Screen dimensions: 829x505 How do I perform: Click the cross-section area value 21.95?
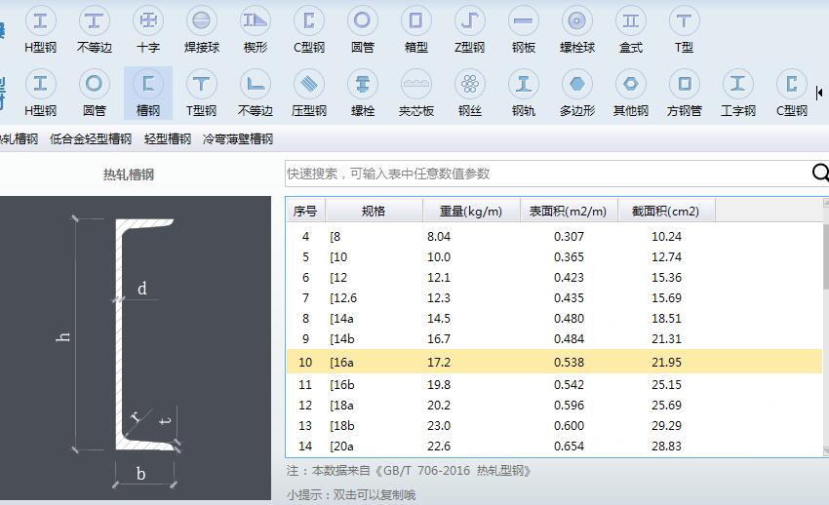(666, 362)
